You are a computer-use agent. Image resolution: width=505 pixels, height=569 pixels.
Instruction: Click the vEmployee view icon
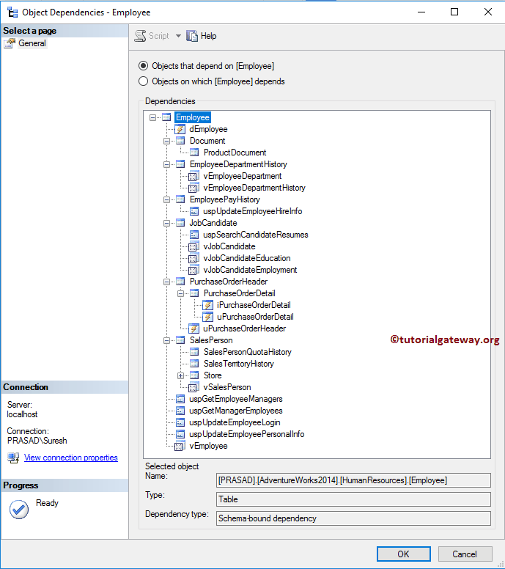pyautogui.click(x=180, y=446)
